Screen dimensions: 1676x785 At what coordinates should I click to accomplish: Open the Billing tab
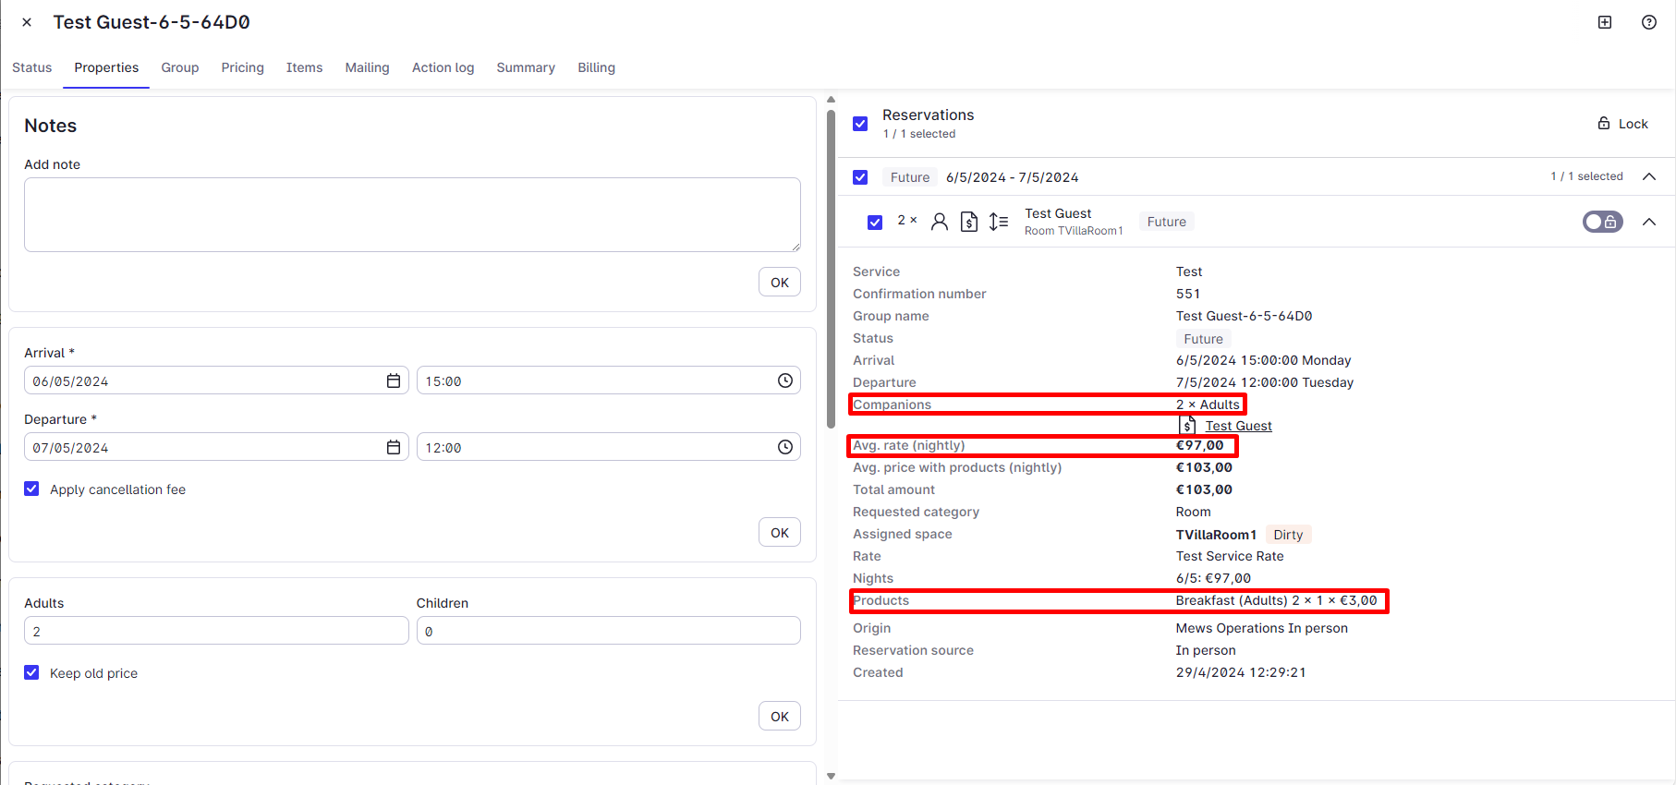(x=597, y=67)
